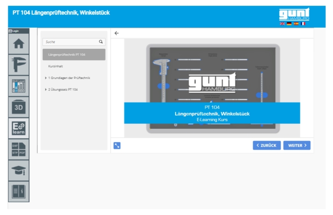333x215 pixels.
Task: Focus the Suche search field
Action: [x=74, y=42]
